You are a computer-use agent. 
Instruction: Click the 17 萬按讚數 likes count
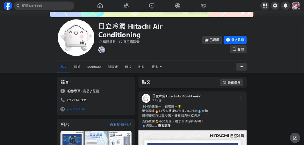click(x=107, y=42)
